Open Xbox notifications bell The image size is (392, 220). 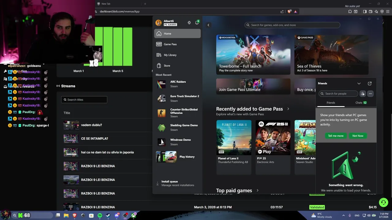tap(197, 23)
